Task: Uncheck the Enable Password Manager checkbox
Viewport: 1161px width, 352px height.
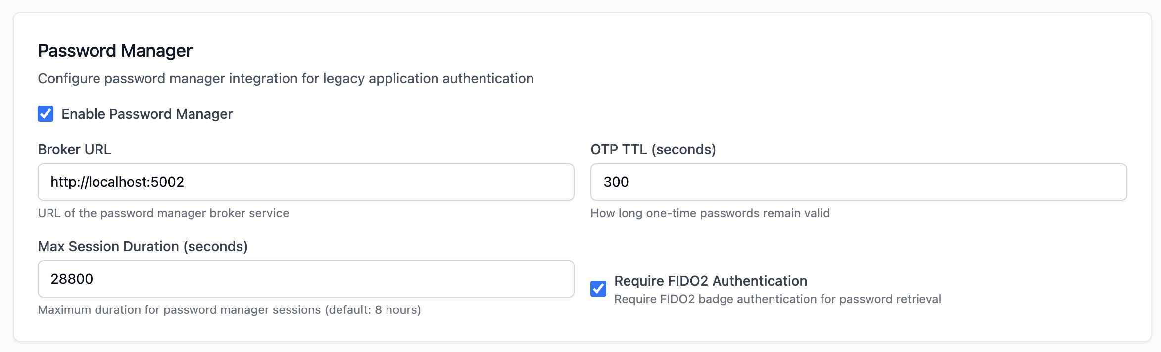Action: tap(46, 114)
